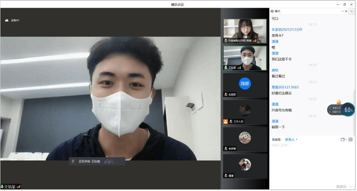357x191 pixels.
Task: Click sender name 葛蓉2021213683 in chat
Action: point(285,87)
